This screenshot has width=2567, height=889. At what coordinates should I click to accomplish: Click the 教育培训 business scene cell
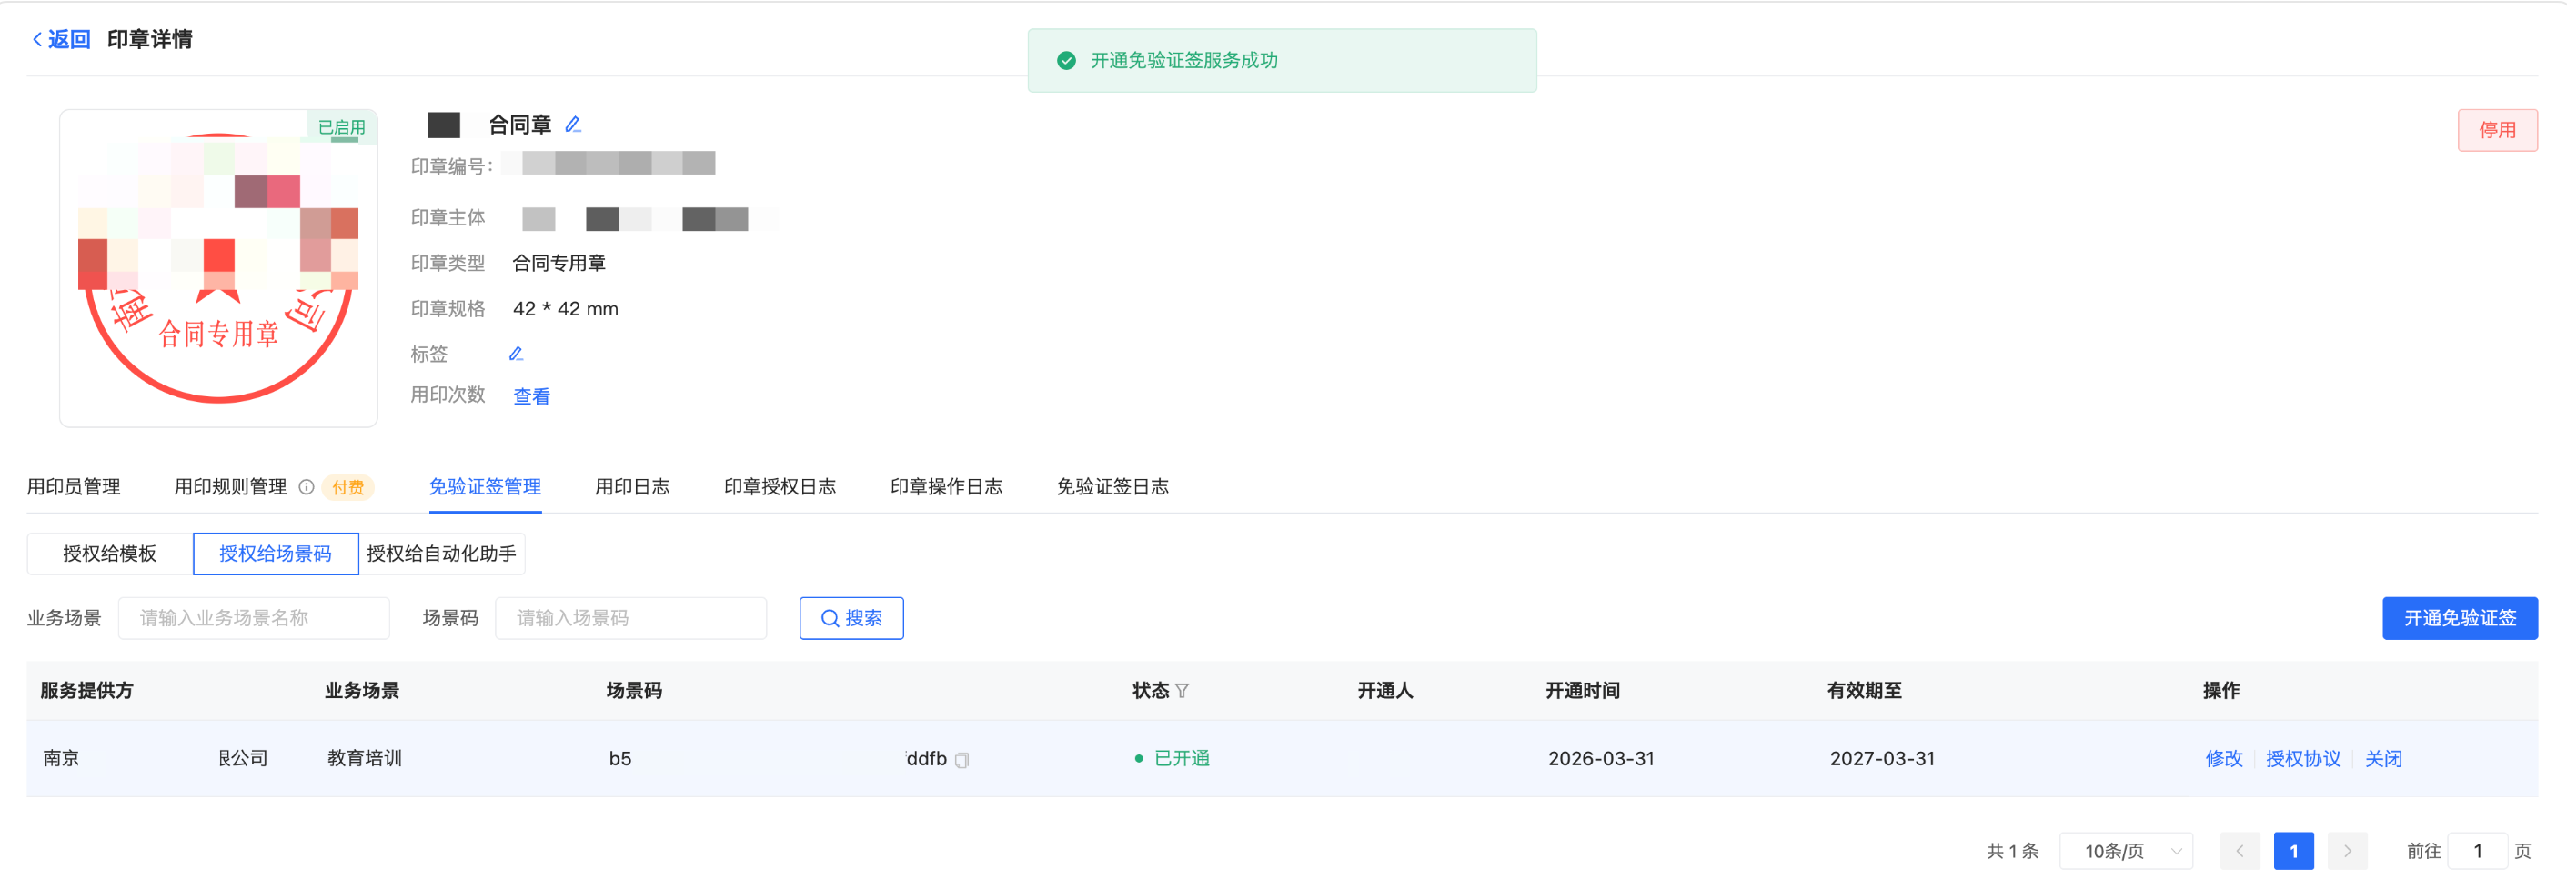pos(365,759)
